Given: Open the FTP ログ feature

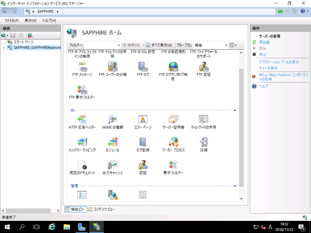Looking at the screenshot, I should point(143,69).
